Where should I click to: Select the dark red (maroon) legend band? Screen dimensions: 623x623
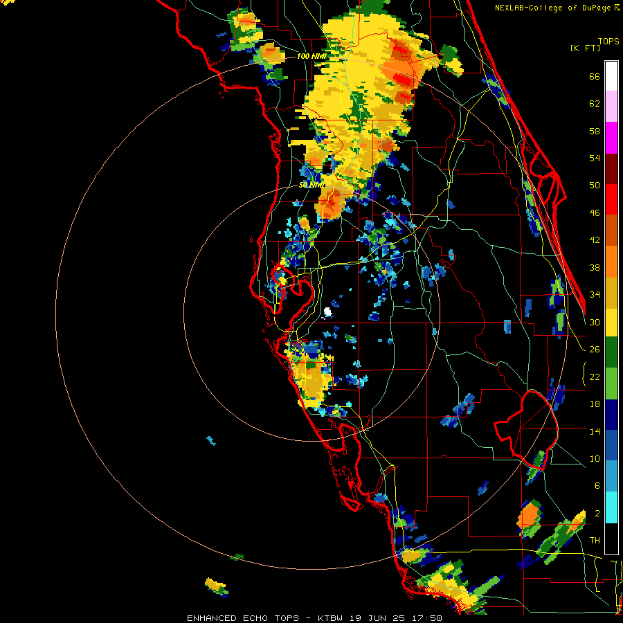(x=611, y=169)
